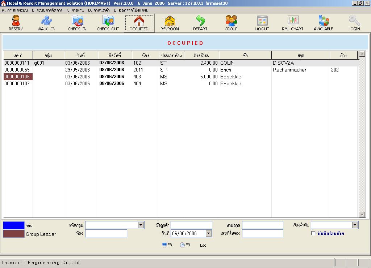
Task: Tick the blue-labeled checkbox under the sort dropdown
Action: (x=313, y=233)
